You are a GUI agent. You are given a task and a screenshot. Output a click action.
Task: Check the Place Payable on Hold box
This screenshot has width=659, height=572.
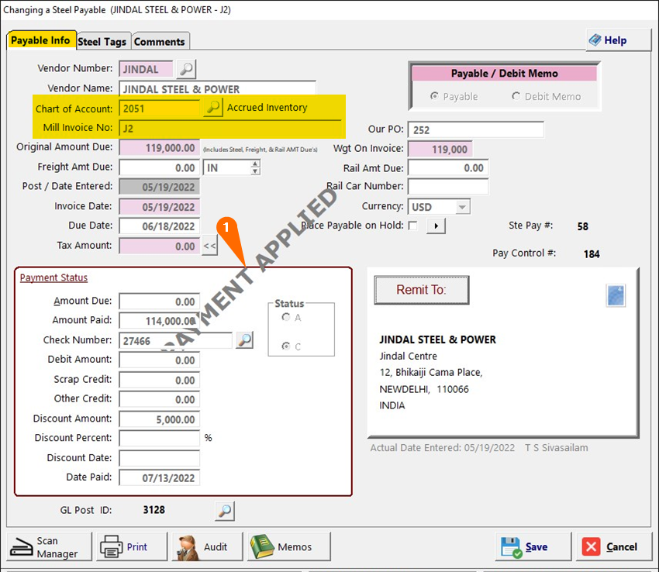[413, 226]
